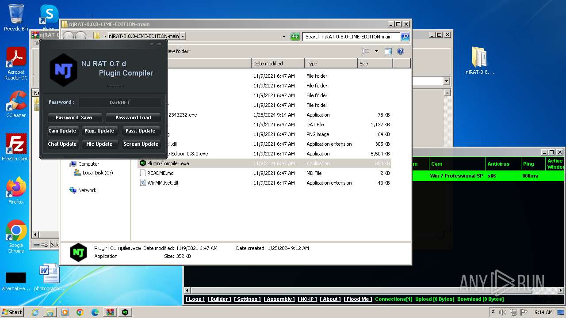Viewport: 566px width, 318px height.
Task: Open Assembly in njRAT bottom bar
Action: tap(279, 299)
